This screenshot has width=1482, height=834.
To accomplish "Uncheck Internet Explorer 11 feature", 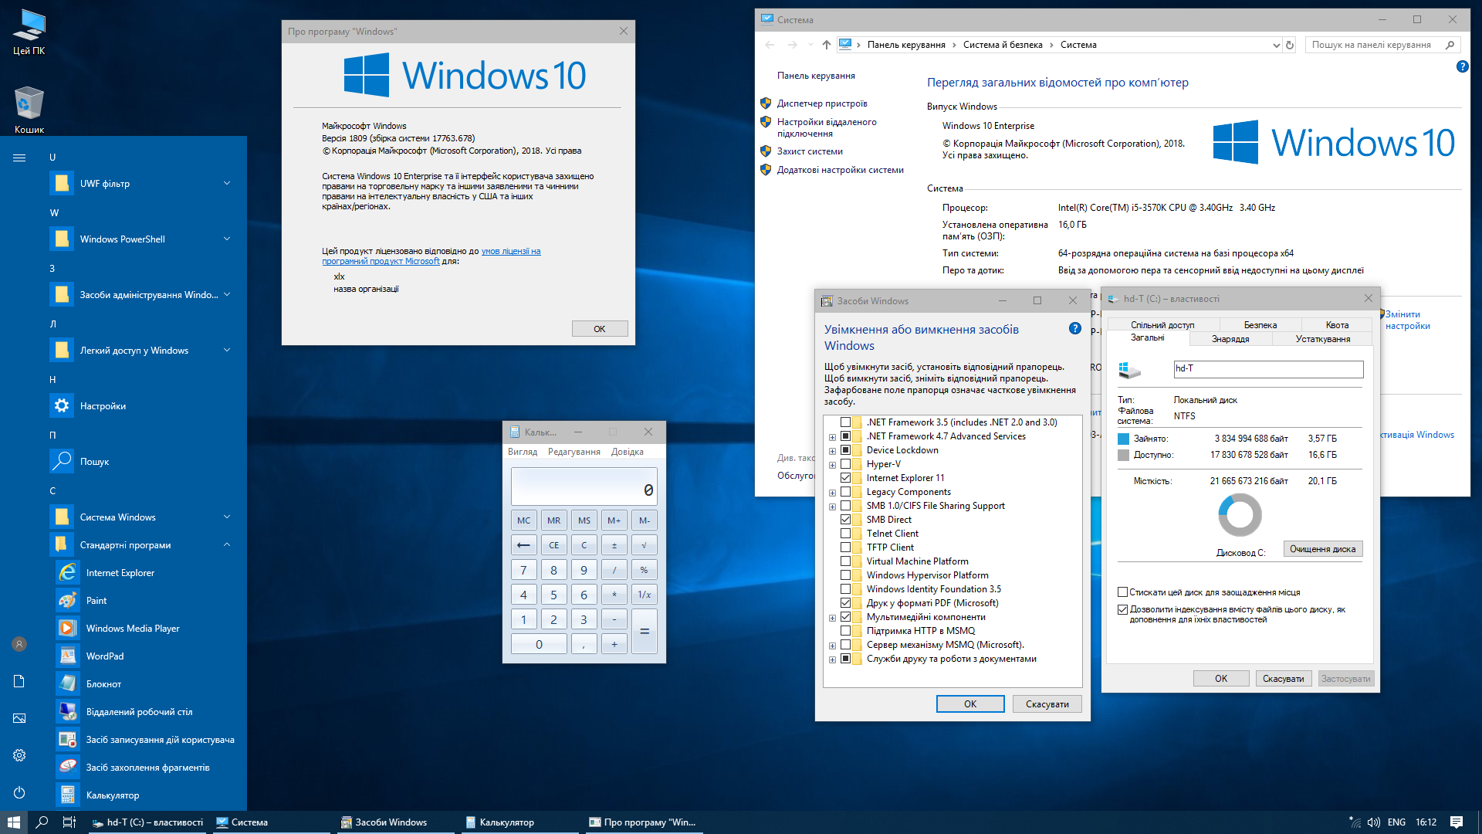I will point(846,478).
